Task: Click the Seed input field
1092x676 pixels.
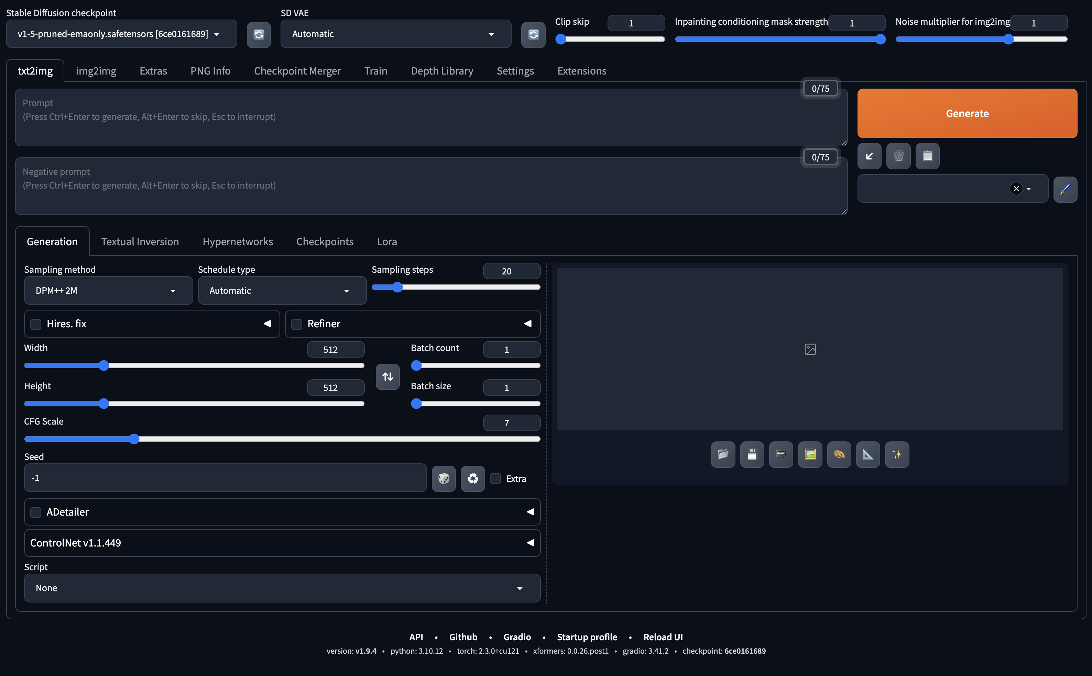Action: pyautogui.click(x=225, y=478)
